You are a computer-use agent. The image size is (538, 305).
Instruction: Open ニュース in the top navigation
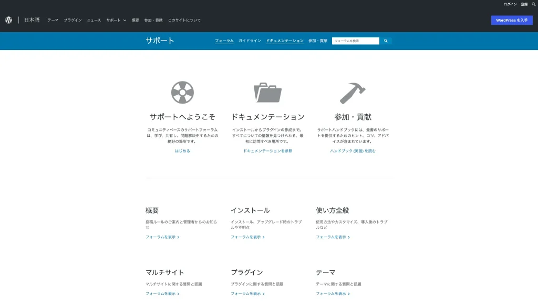click(94, 21)
